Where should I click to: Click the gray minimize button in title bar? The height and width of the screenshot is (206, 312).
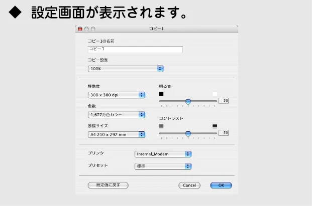(86, 29)
